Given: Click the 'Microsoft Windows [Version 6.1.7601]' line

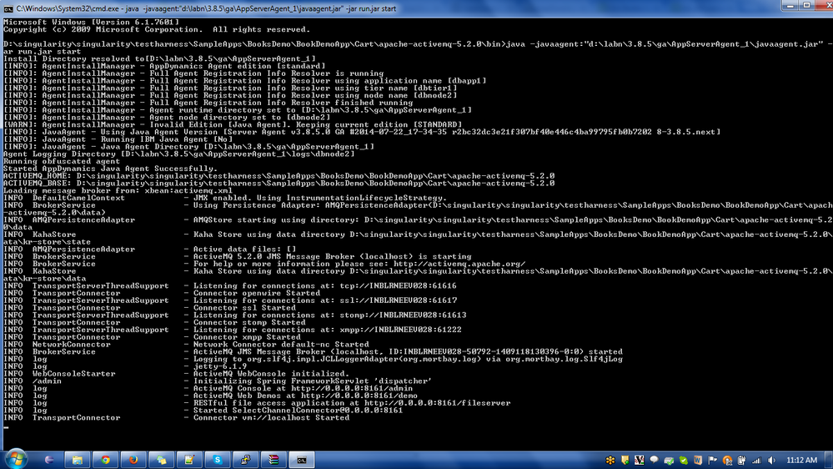Looking at the screenshot, I should click(x=92, y=22).
